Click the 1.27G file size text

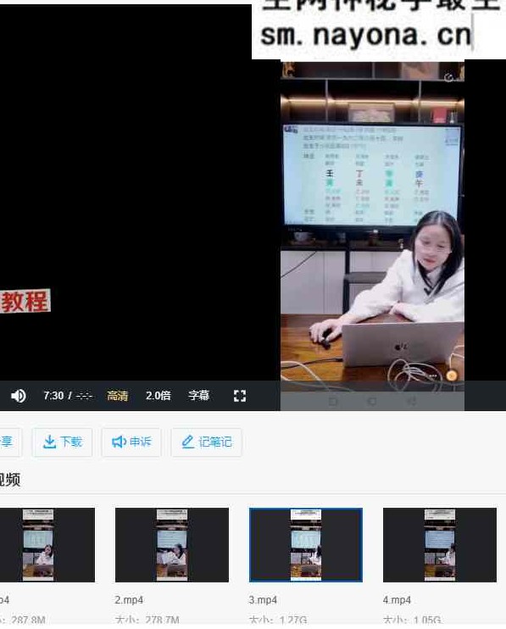294,620
